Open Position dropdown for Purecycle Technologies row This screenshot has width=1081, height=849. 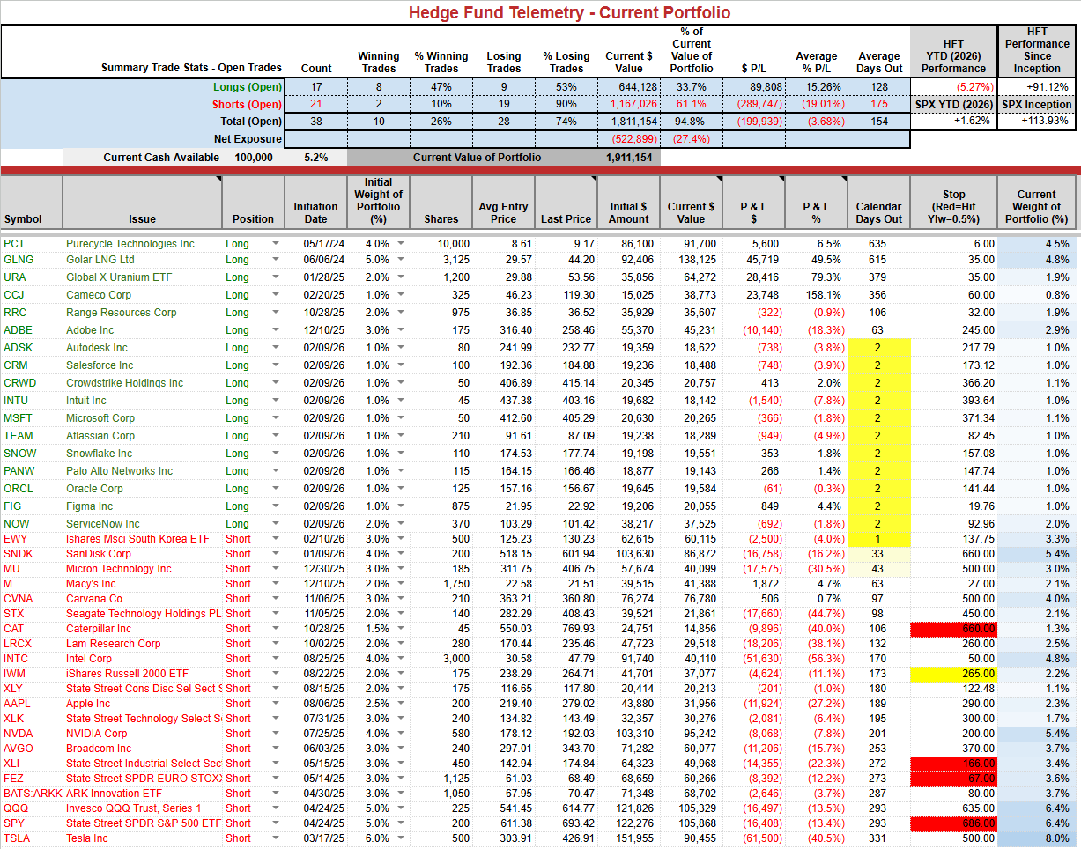[275, 244]
